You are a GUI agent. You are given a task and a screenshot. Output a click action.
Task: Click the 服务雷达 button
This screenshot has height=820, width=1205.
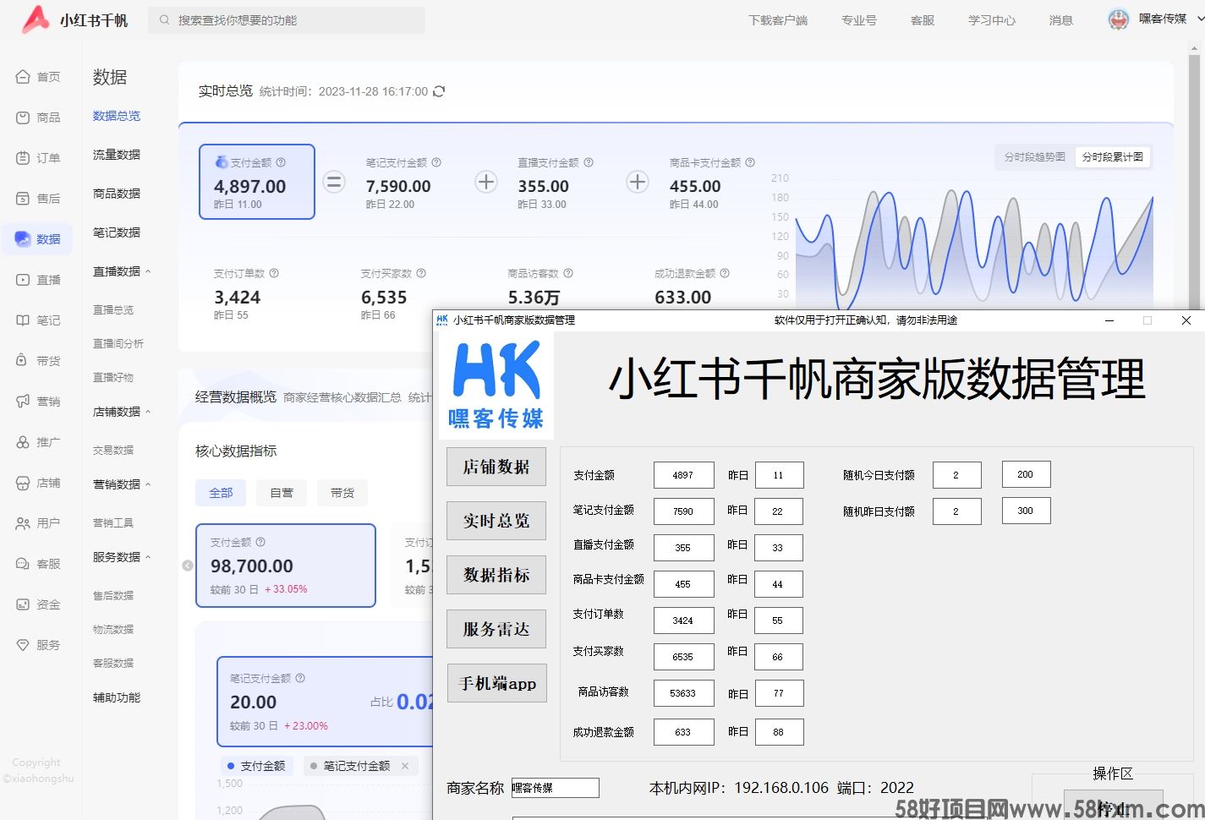(x=496, y=629)
